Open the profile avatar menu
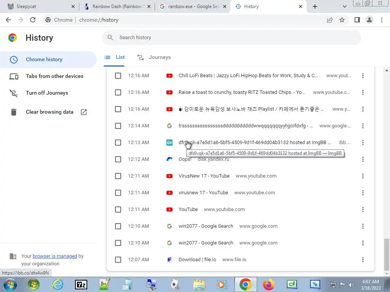 (x=369, y=20)
